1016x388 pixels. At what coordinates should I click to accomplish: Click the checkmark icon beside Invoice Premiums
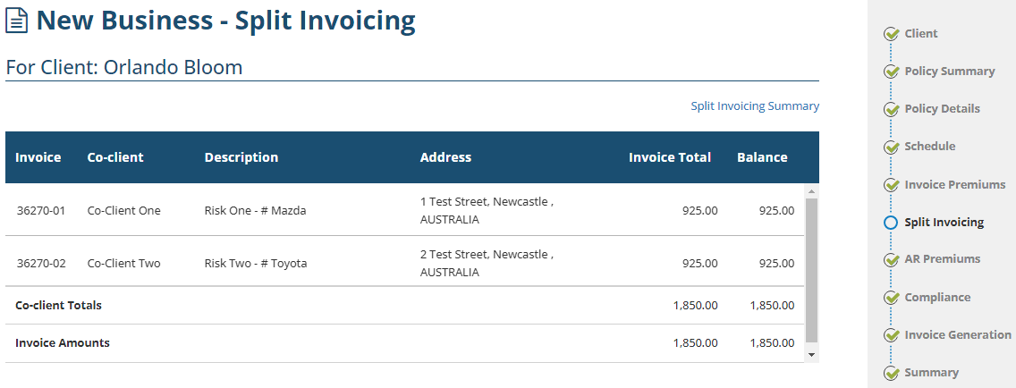tap(891, 185)
